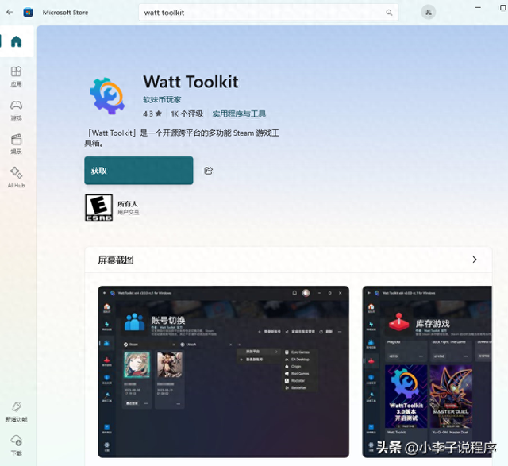Expand screenshots section with chevron arrow
508x466 pixels.
[x=475, y=260]
